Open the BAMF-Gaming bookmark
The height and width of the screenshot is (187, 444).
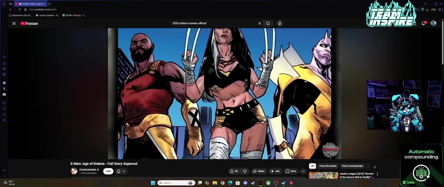click(74, 15)
